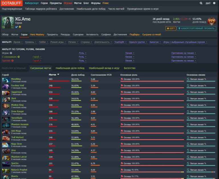Click the Morphling hero portrait

(6, 80)
